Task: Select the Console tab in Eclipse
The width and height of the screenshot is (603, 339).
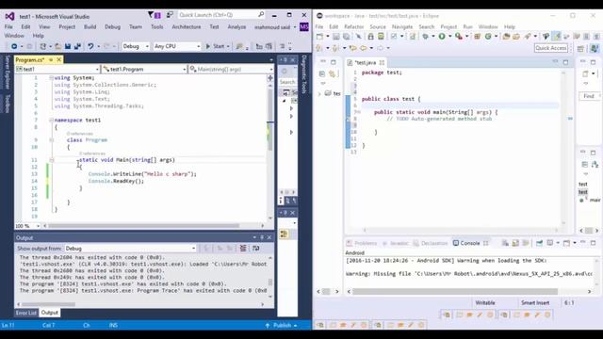Action: (470, 243)
